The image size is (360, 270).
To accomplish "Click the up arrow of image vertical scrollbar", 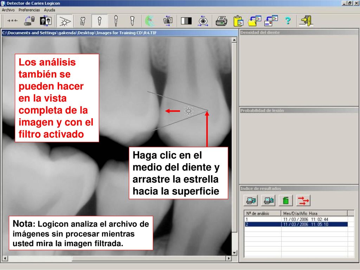I will click(x=234, y=40).
